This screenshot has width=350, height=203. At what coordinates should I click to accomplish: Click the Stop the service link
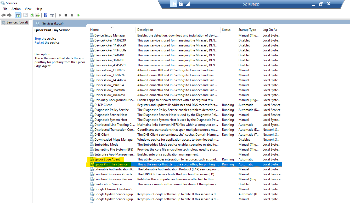(38, 39)
